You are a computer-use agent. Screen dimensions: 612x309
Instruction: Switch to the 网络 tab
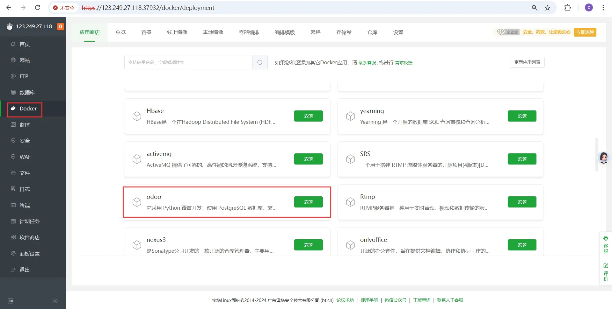pos(316,32)
